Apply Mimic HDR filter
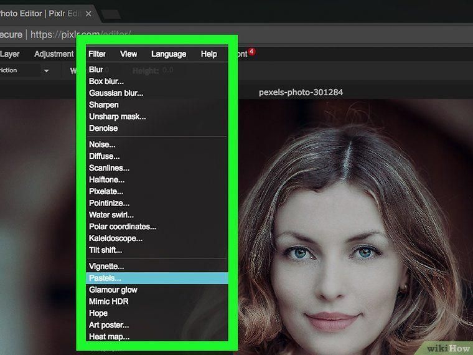The image size is (473, 355). click(x=157, y=301)
